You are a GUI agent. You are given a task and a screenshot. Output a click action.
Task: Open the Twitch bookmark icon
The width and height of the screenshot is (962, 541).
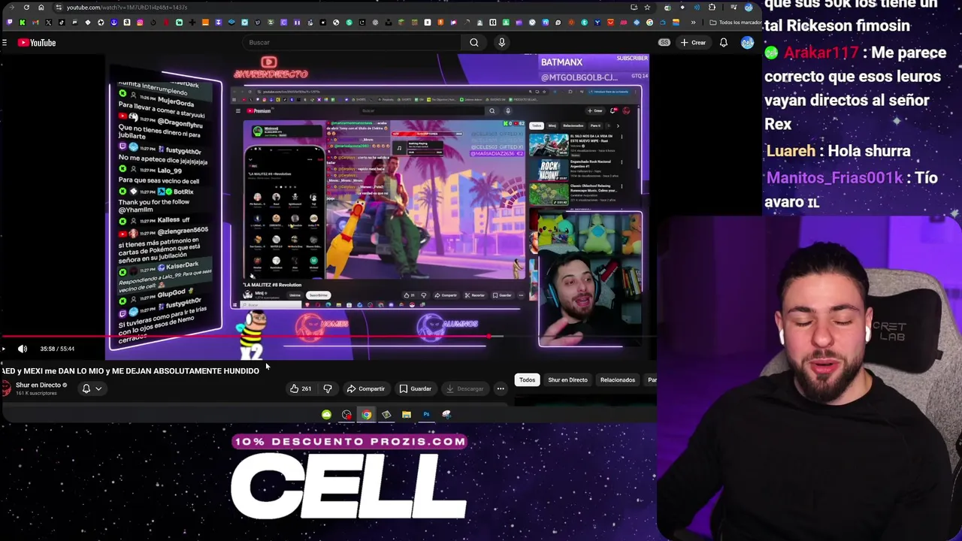(10, 23)
